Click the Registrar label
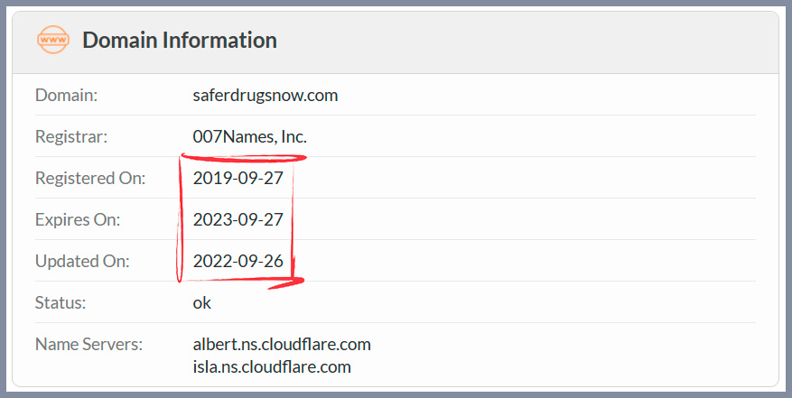The height and width of the screenshot is (398, 792). coord(71,137)
